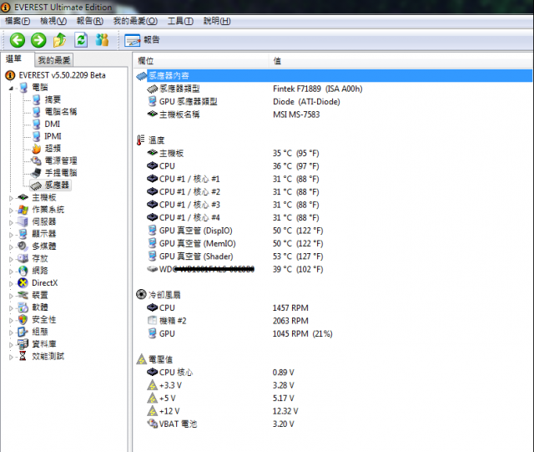Open the users toolbar icon
The image size is (534, 452).
tap(102, 40)
